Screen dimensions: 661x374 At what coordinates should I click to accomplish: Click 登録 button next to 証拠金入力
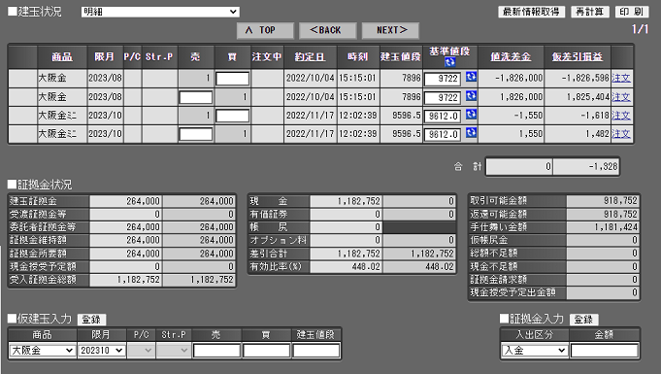584,320
